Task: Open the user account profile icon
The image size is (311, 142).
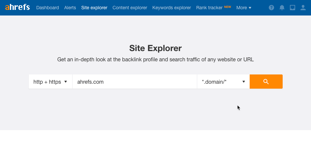Action: 303,8
